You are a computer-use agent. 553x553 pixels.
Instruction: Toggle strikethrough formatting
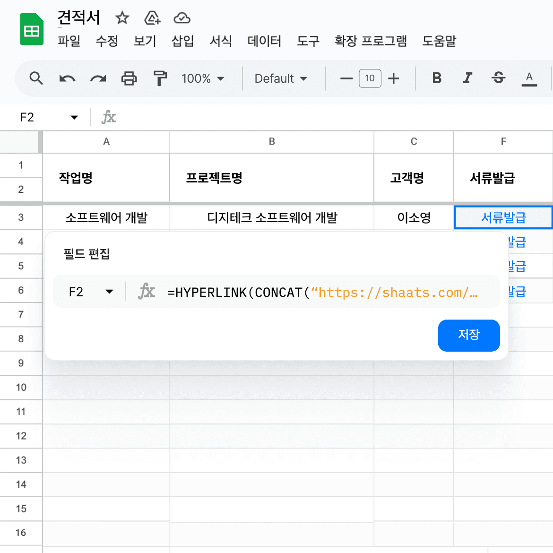click(498, 78)
